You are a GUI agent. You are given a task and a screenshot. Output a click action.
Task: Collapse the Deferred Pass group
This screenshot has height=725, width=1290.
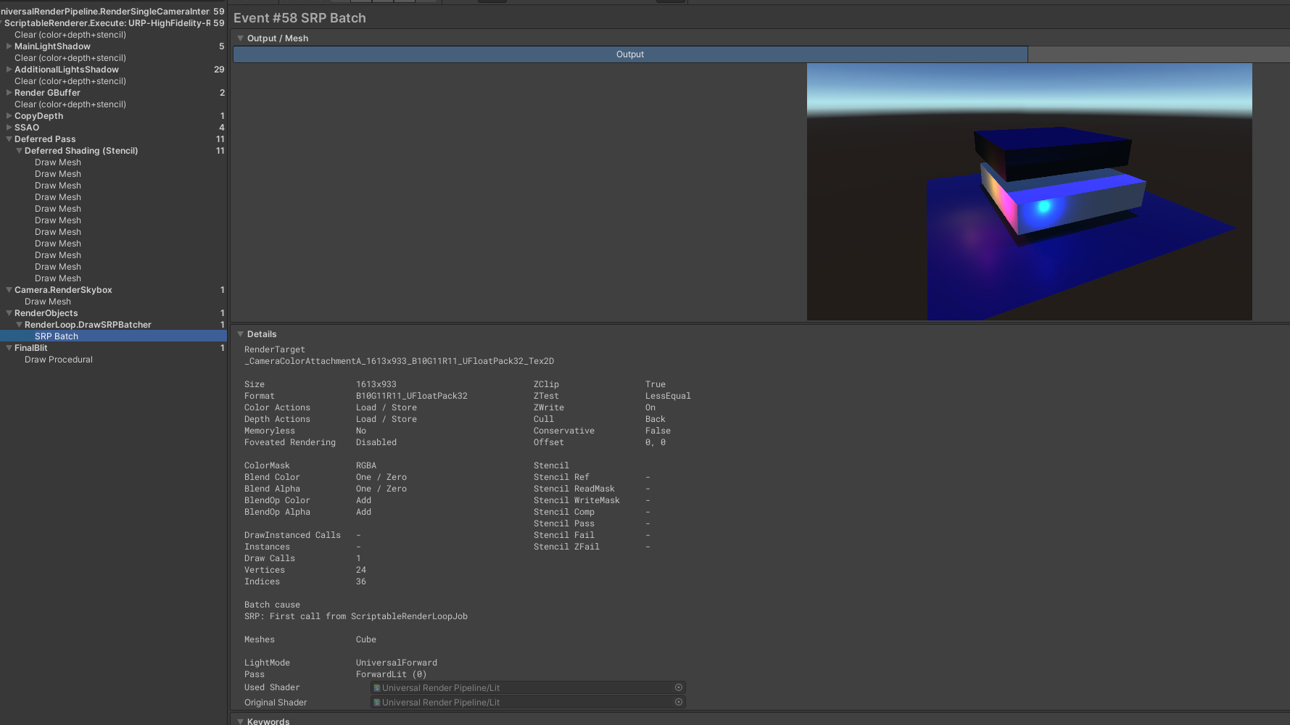point(9,139)
